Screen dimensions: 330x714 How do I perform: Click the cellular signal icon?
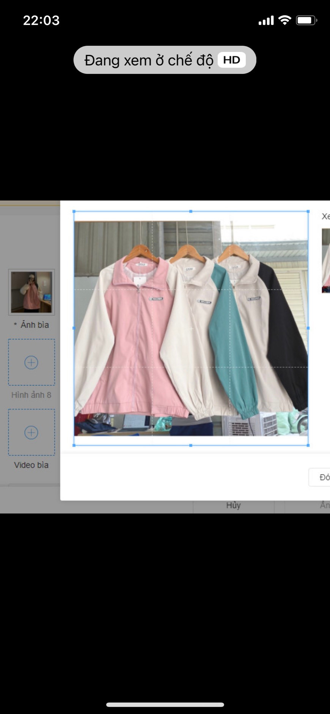(x=266, y=20)
